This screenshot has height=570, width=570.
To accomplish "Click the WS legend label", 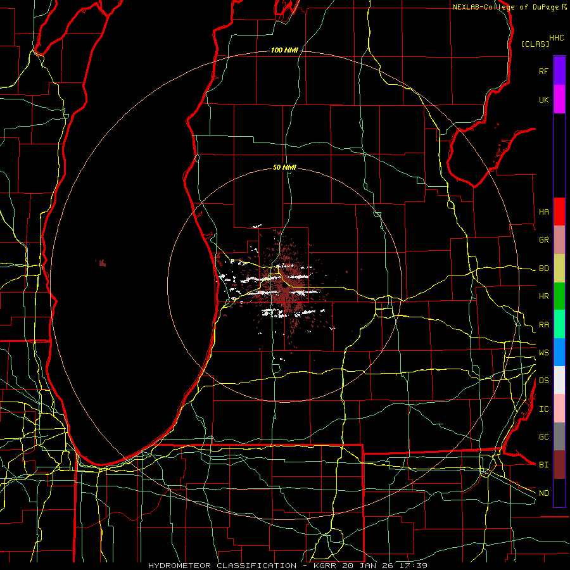I will point(544,352).
